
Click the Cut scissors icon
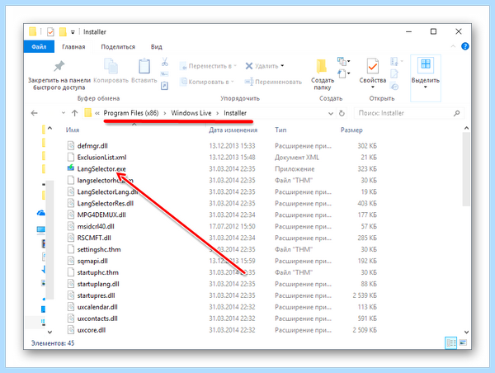point(164,62)
